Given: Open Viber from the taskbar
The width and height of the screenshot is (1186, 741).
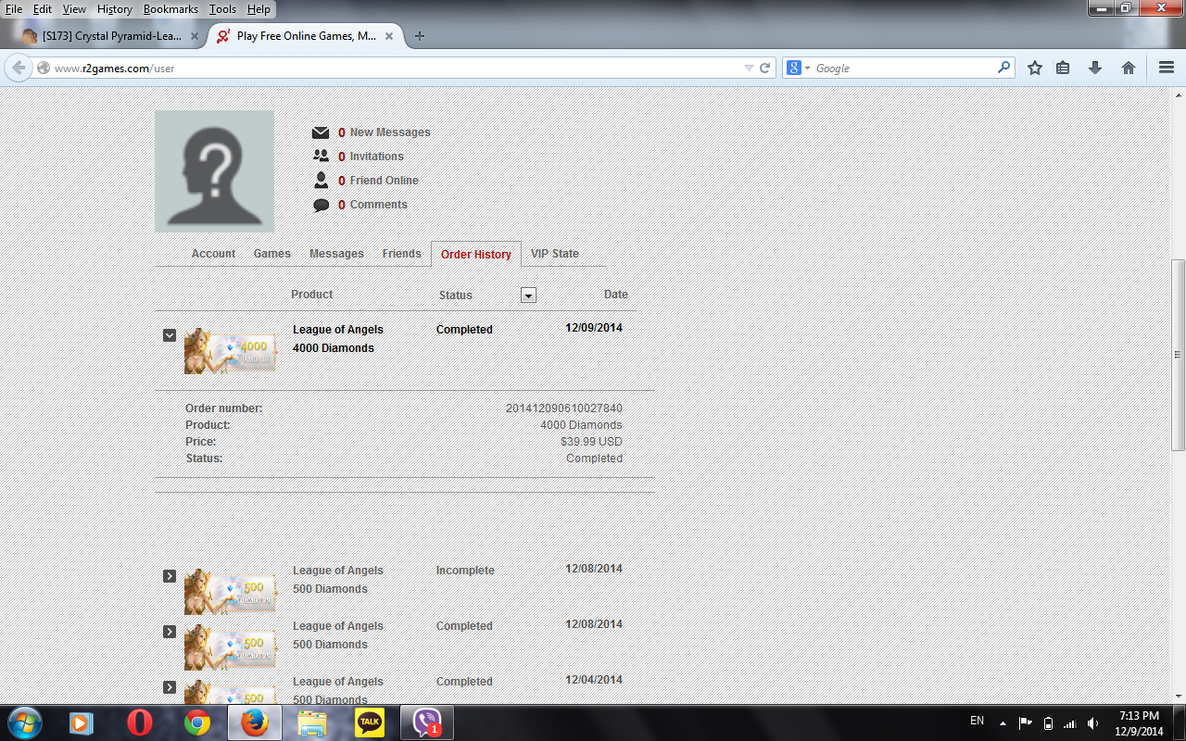Looking at the screenshot, I should (426, 722).
